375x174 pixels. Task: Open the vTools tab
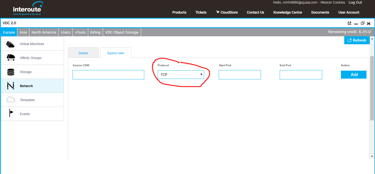pos(80,32)
